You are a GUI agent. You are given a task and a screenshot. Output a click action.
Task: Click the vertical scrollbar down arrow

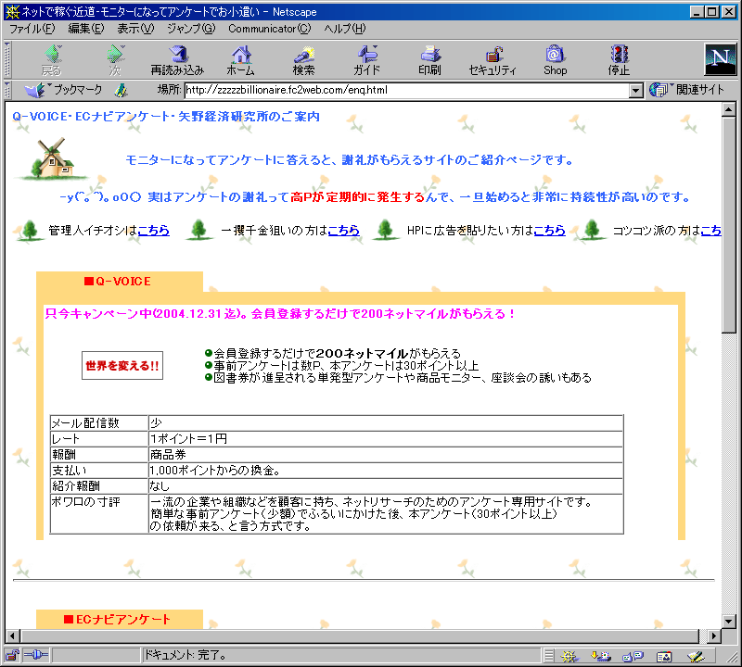click(x=729, y=622)
